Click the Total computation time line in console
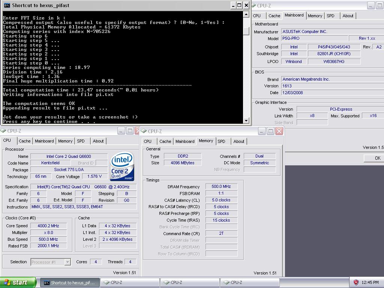This screenshot has width=384, height=288. (x=81, y=90)
